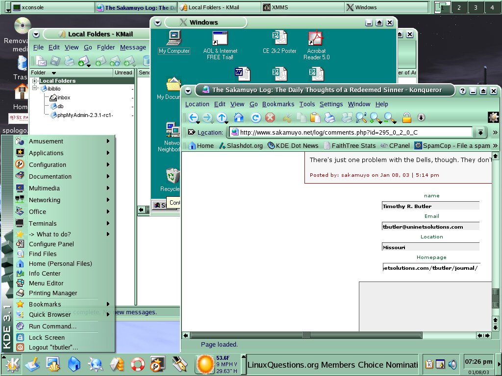The width and height of the screenshot is (502, 376).
Task: Open KMail's Folder menu
Action: [x=106, y=47]
